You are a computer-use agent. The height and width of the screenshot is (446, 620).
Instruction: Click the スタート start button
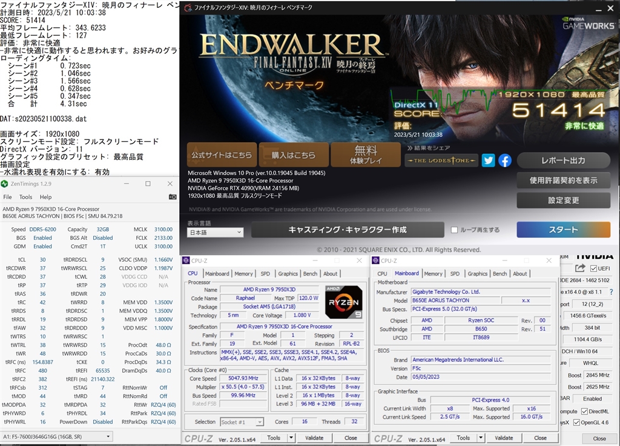pos(564,230)
